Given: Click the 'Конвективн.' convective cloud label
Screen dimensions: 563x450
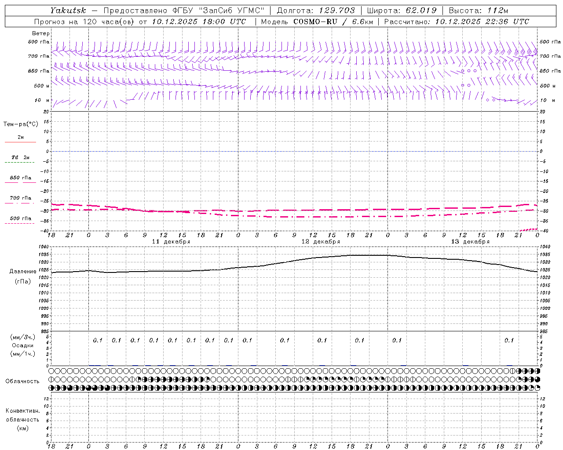Looking at the screenshot, I should pos(22,411).
